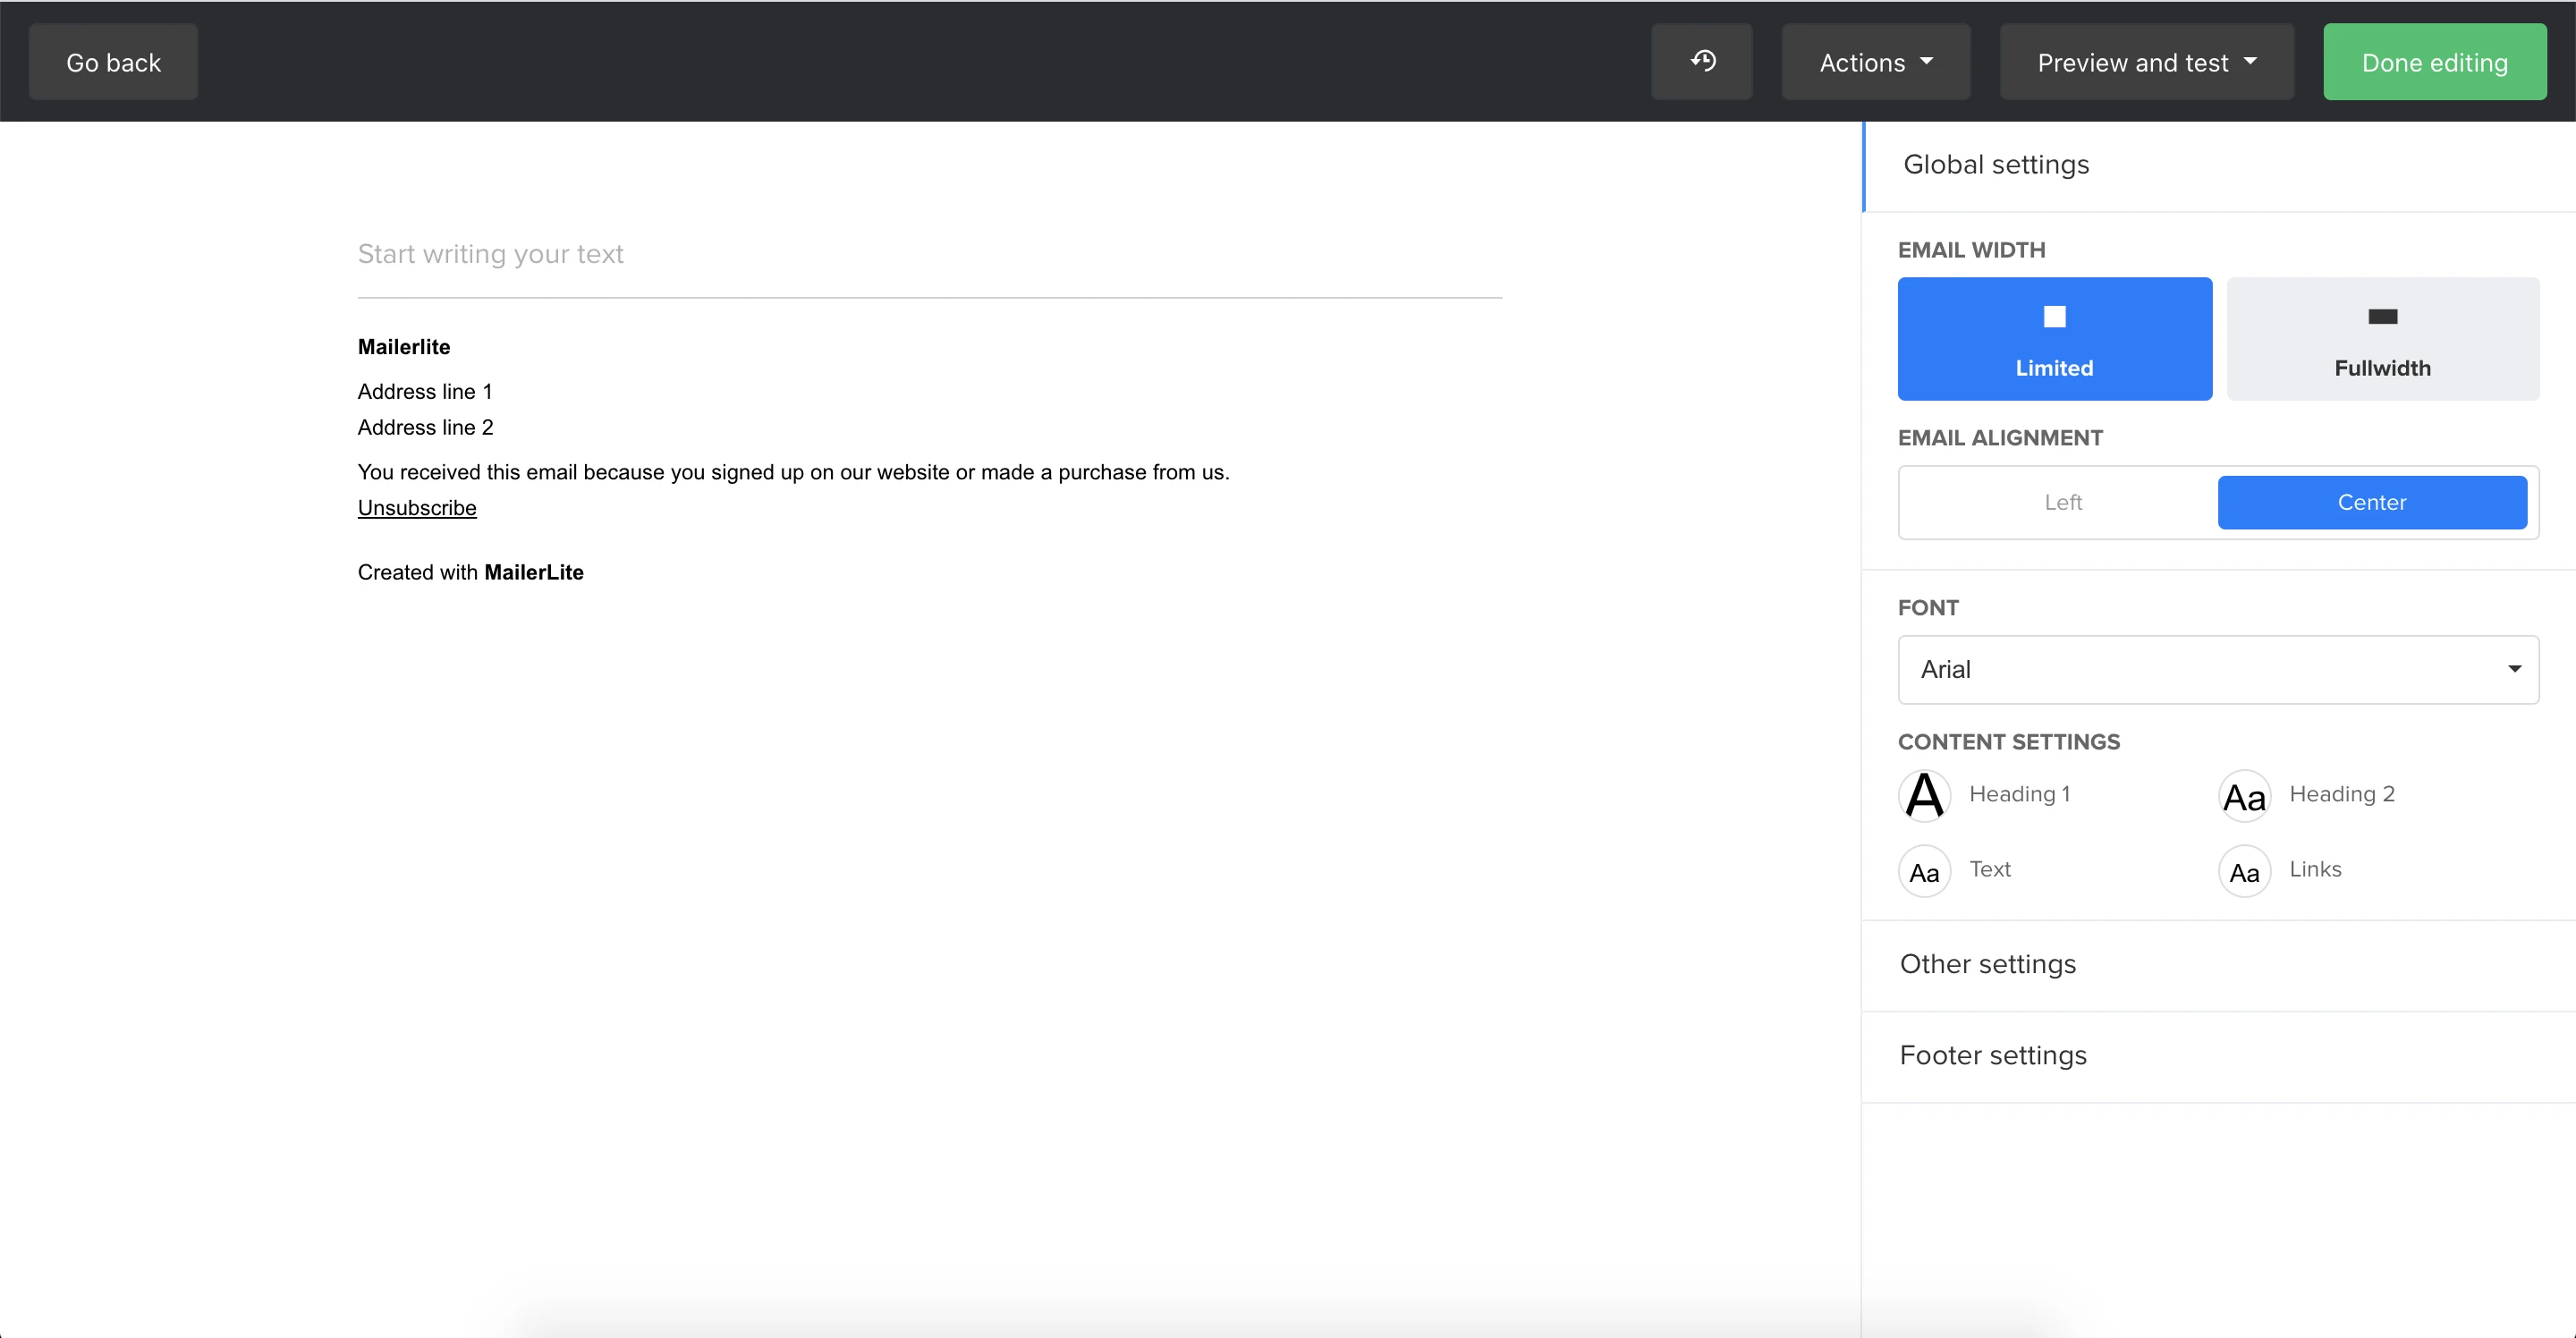Screen dimensions: 2576x1338
Task: Open Heading 2 style settings icon
Action: (2244, 796)
